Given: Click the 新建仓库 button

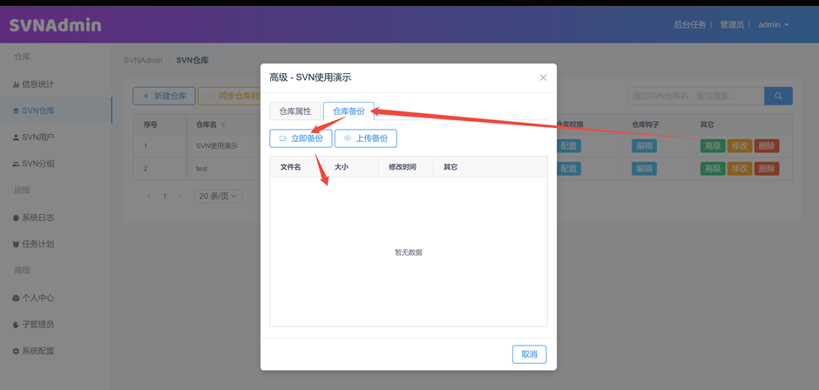Looking at the screenshot, I should [x=164, y=96].
